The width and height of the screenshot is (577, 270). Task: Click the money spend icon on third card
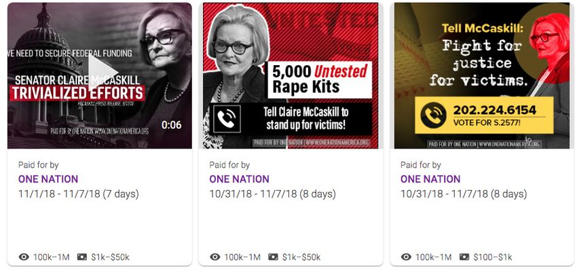click(x=464, y=257)
